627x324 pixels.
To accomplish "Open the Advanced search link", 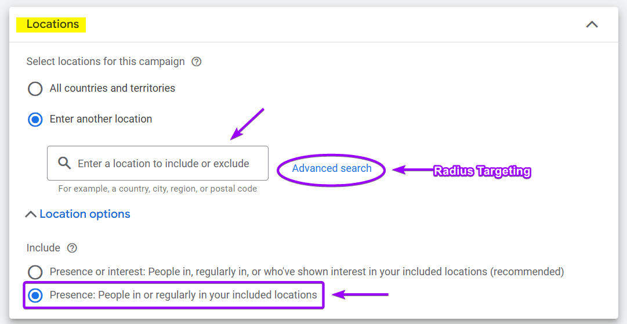I will (x=331, y=168).
